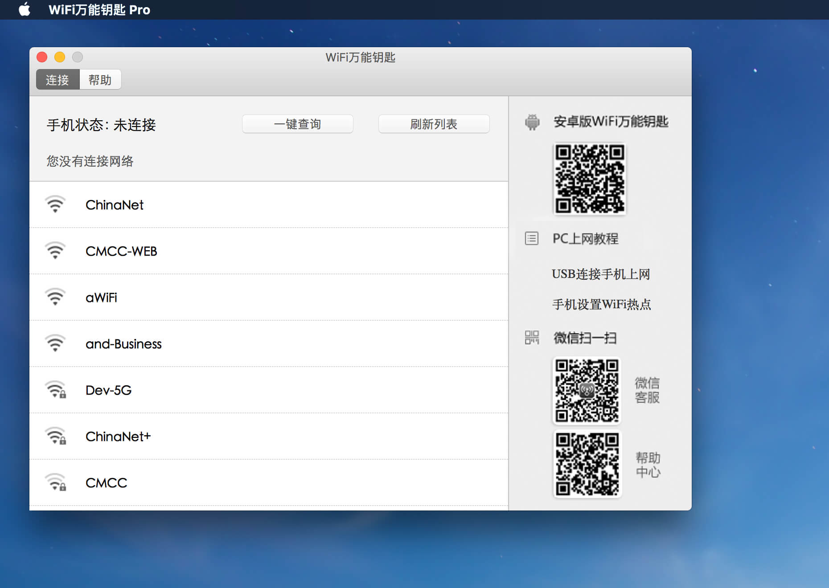This screenshot has width=829, height=588.
Task: Click the 帮助中心 label
Action: 648,465
